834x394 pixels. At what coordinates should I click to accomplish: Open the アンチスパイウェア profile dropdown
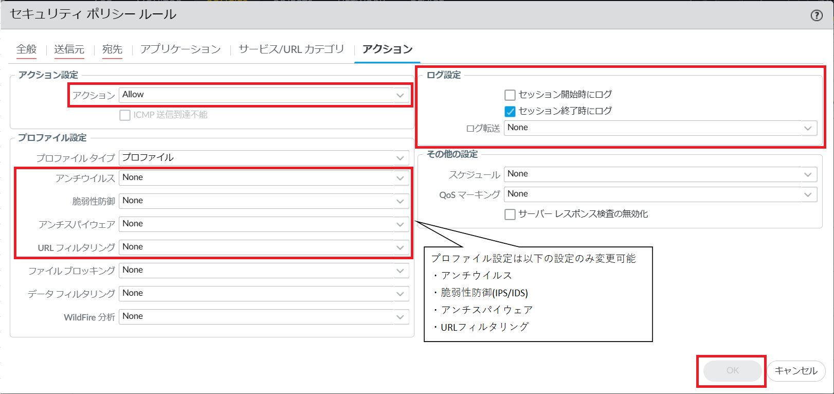(x=264, y=224)
